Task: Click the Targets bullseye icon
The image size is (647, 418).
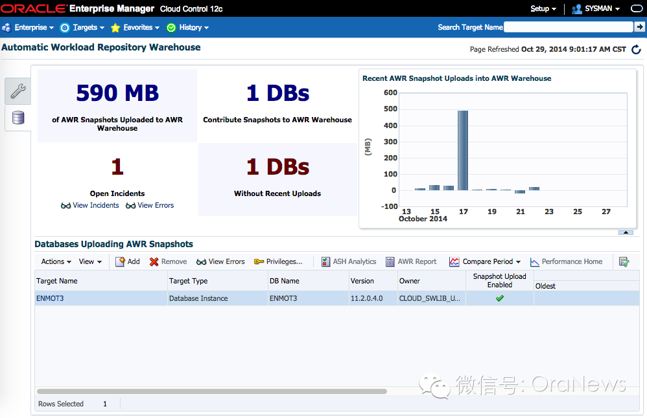Action: (65, 28)
